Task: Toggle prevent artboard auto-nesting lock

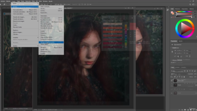Action: pyautogui.click(x=182, y=77)
